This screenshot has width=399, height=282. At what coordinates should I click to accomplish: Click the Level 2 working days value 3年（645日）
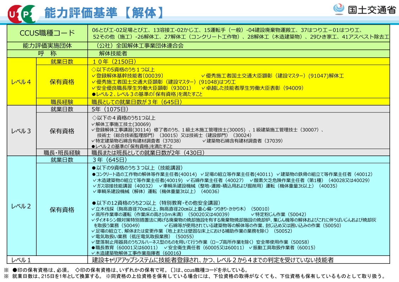pos(110,160)
